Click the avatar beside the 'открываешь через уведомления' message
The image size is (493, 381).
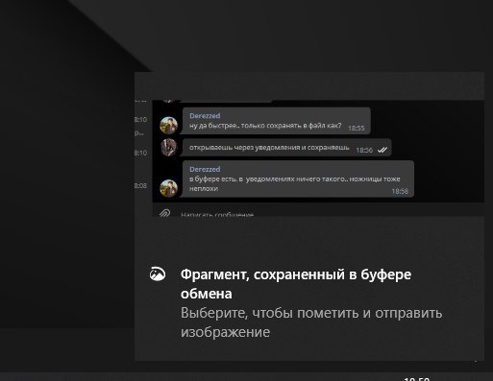tap(169, 148)
